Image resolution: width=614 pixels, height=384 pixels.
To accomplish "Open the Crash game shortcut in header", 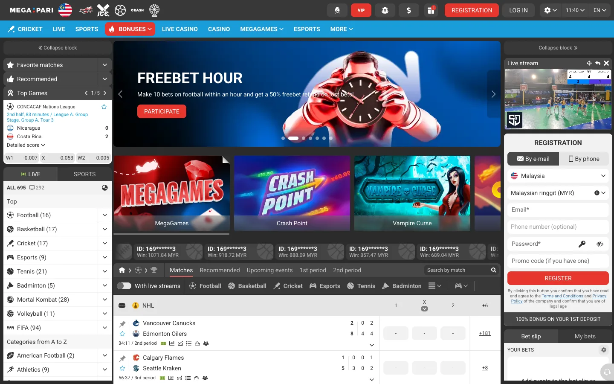I will (137, 10).
